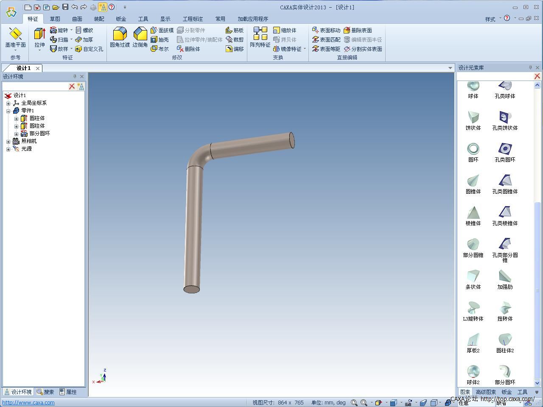Open the 镜像特征 dropdown arrow
Viewport: 543px width, 407px height.
tap(305, 49)
